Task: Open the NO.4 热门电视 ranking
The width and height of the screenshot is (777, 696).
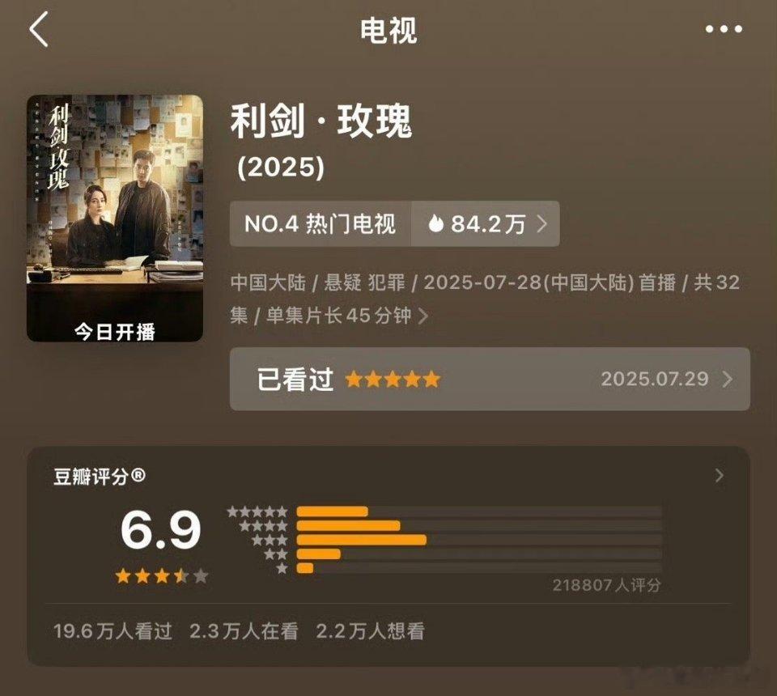Action: point(321,224)
